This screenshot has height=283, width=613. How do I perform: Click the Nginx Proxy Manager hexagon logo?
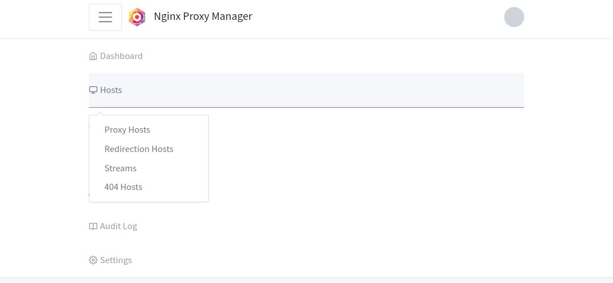click(137, 17)
